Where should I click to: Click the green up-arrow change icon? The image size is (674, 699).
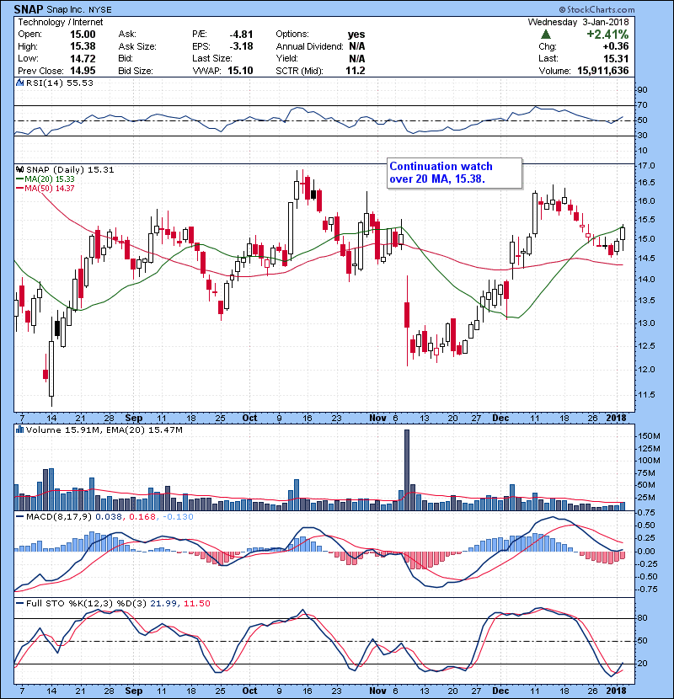545,35
